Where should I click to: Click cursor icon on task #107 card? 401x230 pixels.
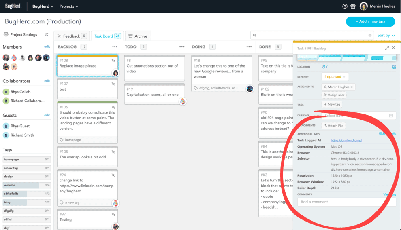point(113,84)
